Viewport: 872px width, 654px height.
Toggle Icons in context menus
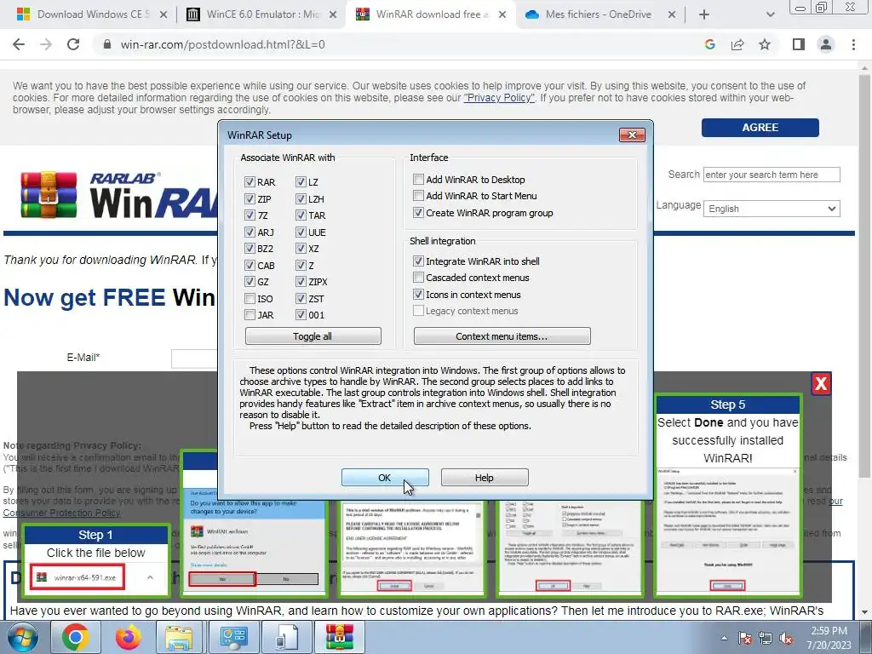click(x=418, y=294)
